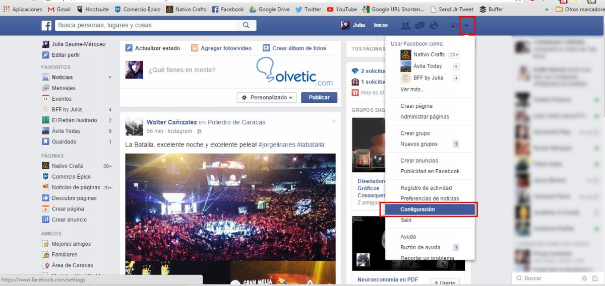Select Salir from account menu

pyautogui.click(x=406, y=221)
